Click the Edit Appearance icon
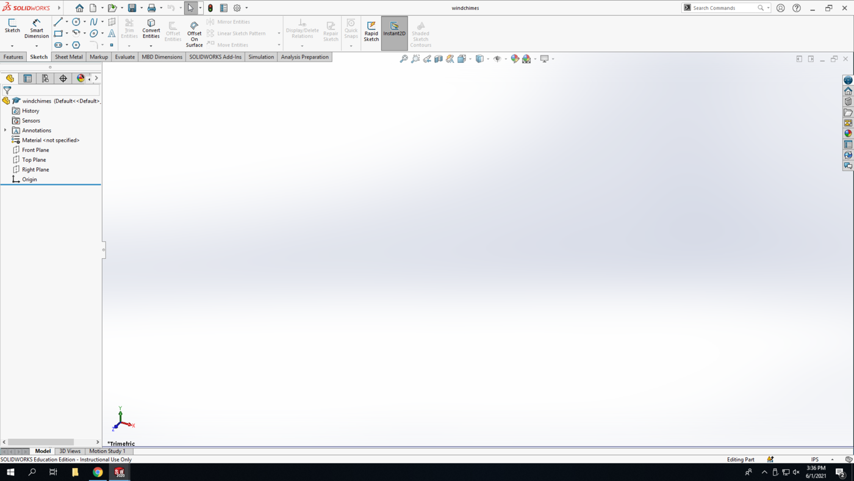The height and width of the screenshot is (481, 854). point(515,59)
